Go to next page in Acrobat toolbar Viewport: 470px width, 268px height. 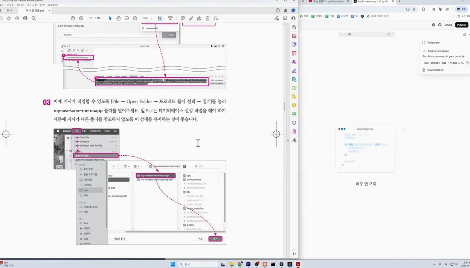pyautogui.click(x=81, y=18)
